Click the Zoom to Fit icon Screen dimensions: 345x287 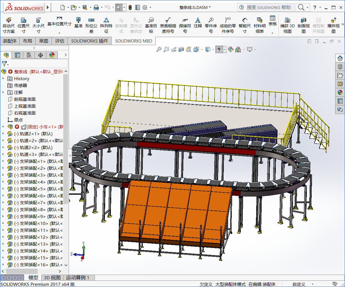159,49
